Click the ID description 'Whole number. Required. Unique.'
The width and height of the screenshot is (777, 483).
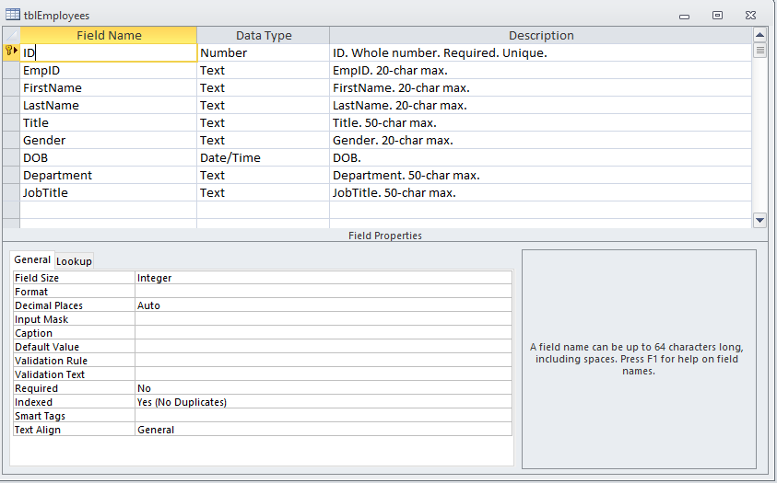541,52
